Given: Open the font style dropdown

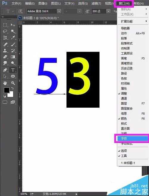Looking at the screenshot, I should 79,11.
